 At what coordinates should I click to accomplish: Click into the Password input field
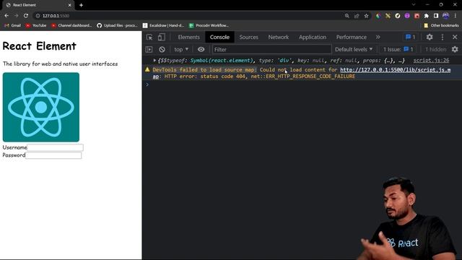(53, 155)
